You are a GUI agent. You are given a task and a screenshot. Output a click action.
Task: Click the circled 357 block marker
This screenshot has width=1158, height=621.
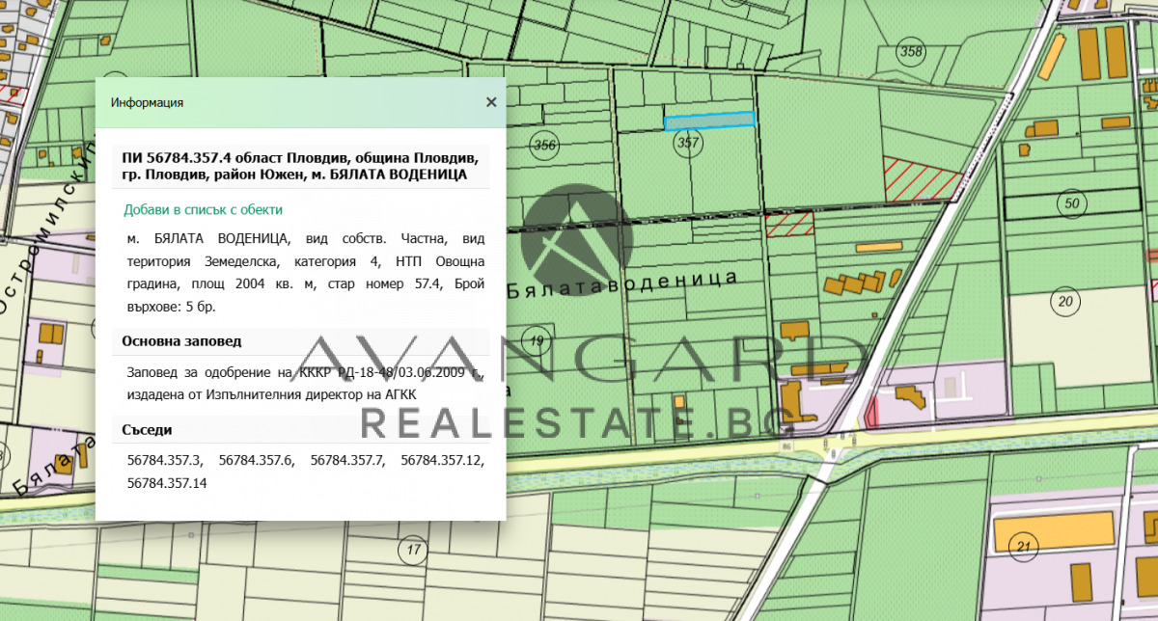(687, 144)
